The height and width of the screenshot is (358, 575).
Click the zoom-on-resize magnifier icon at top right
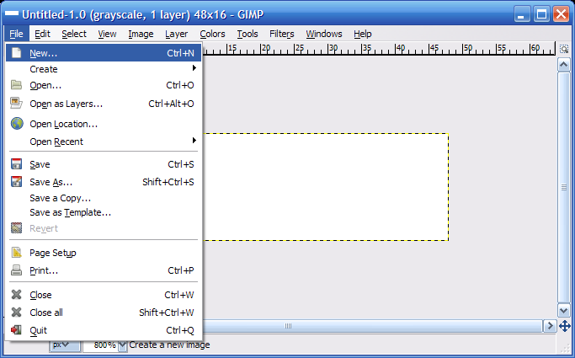coord(564,49)
